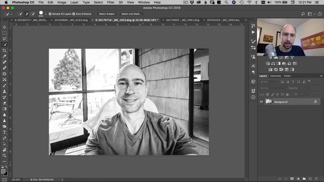The image size is (324, 182).
Task: Open the Image menu
Action: pyautogui.click(x=62, y=3)
